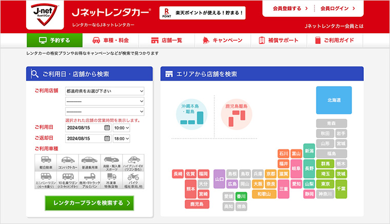Select 愛知 on the area map
Image resolution: width=390 pixels, height=224 pixels.
point(296,184)
